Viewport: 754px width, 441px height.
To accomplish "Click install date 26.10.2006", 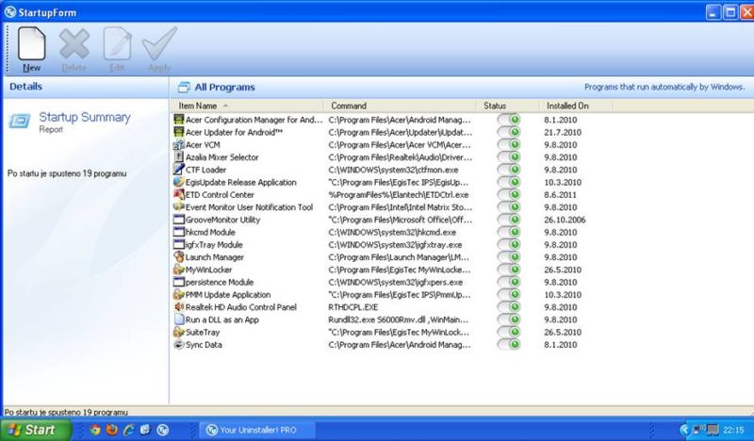I will [565, 220].
